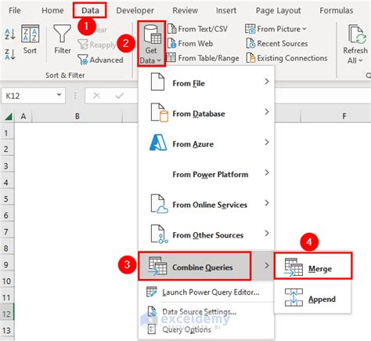
Task: Switch to the Formulas tab
Action: pyautogui.click(x=337, y=10)
